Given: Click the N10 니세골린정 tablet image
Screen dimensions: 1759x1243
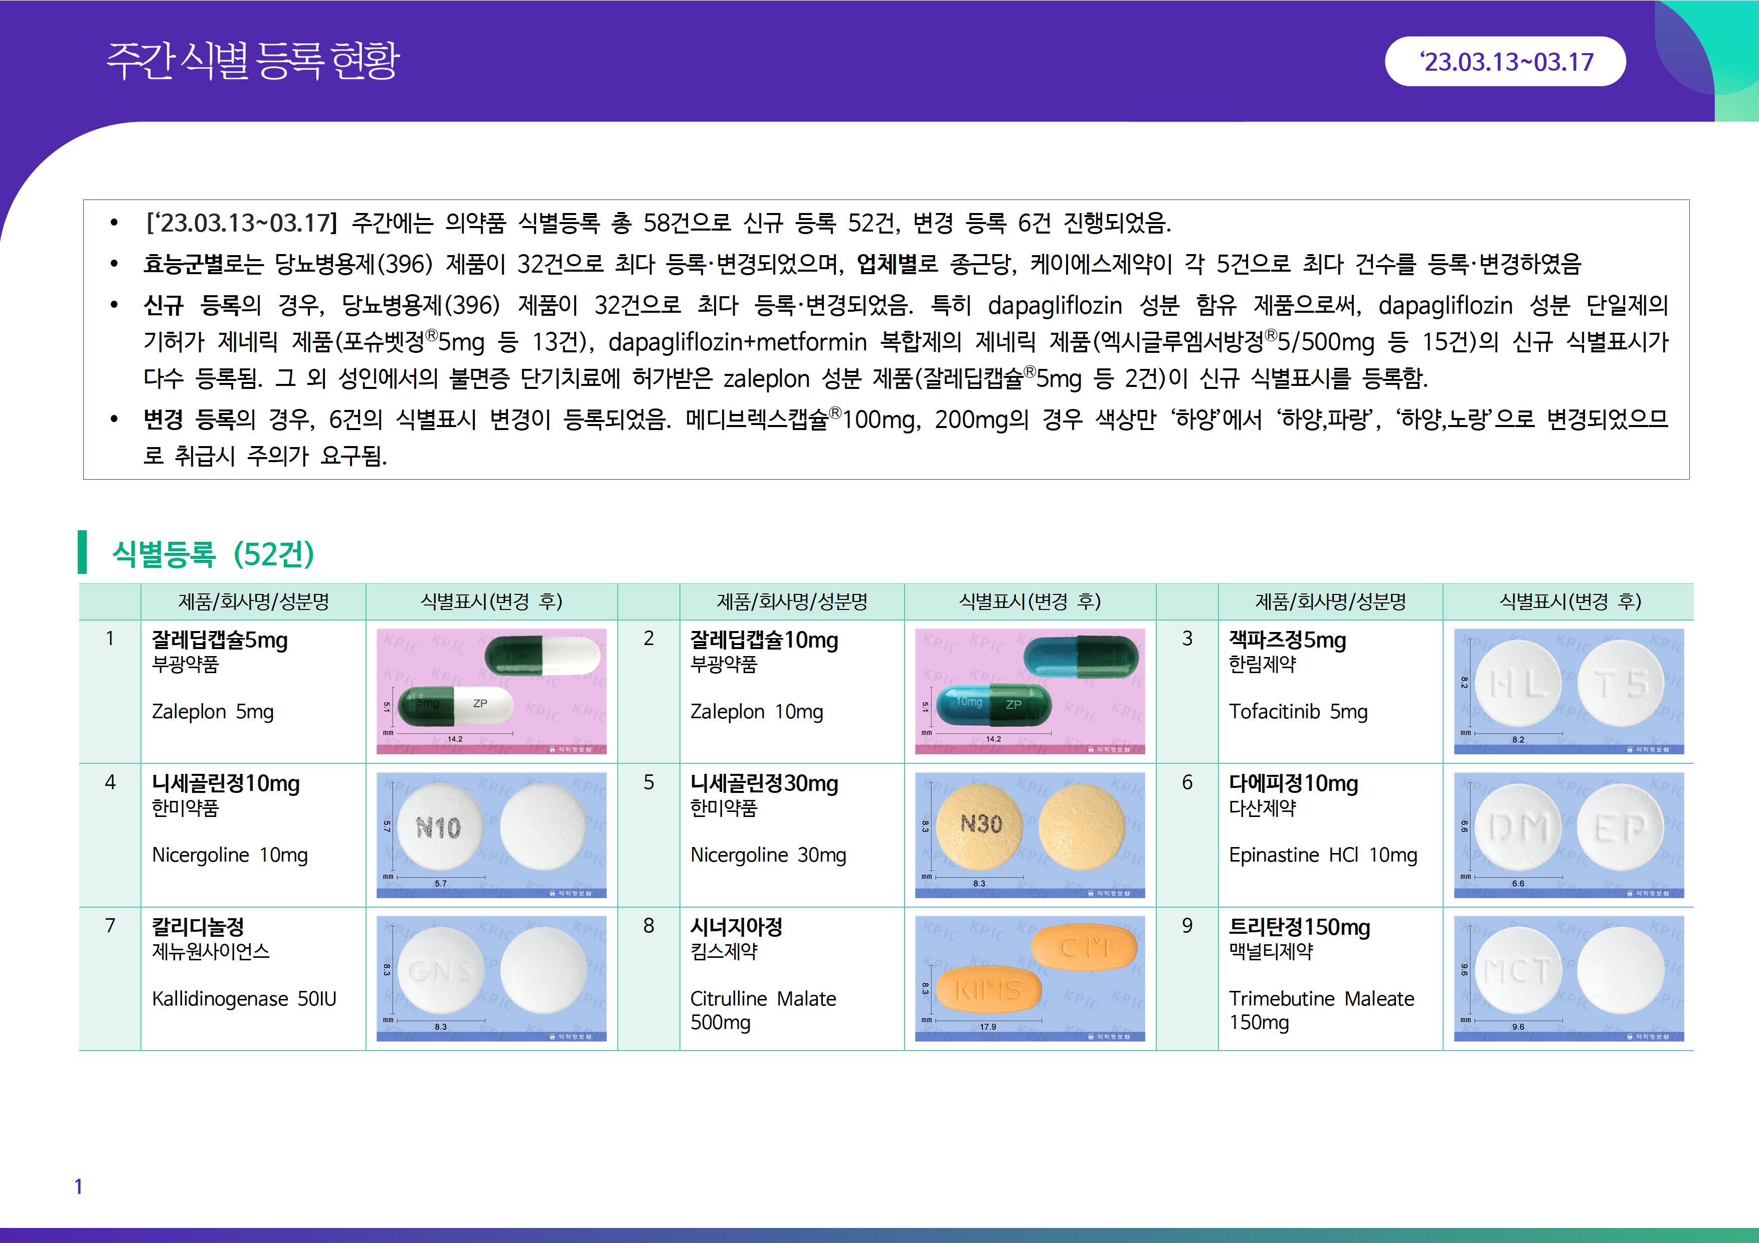Looking at the screenshot, I should coord(491,835).
